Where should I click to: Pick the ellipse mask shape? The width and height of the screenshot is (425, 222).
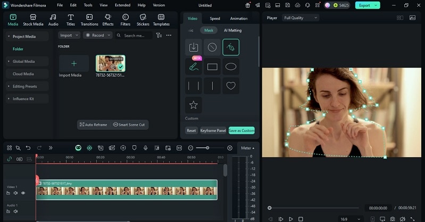coord(231,67)
